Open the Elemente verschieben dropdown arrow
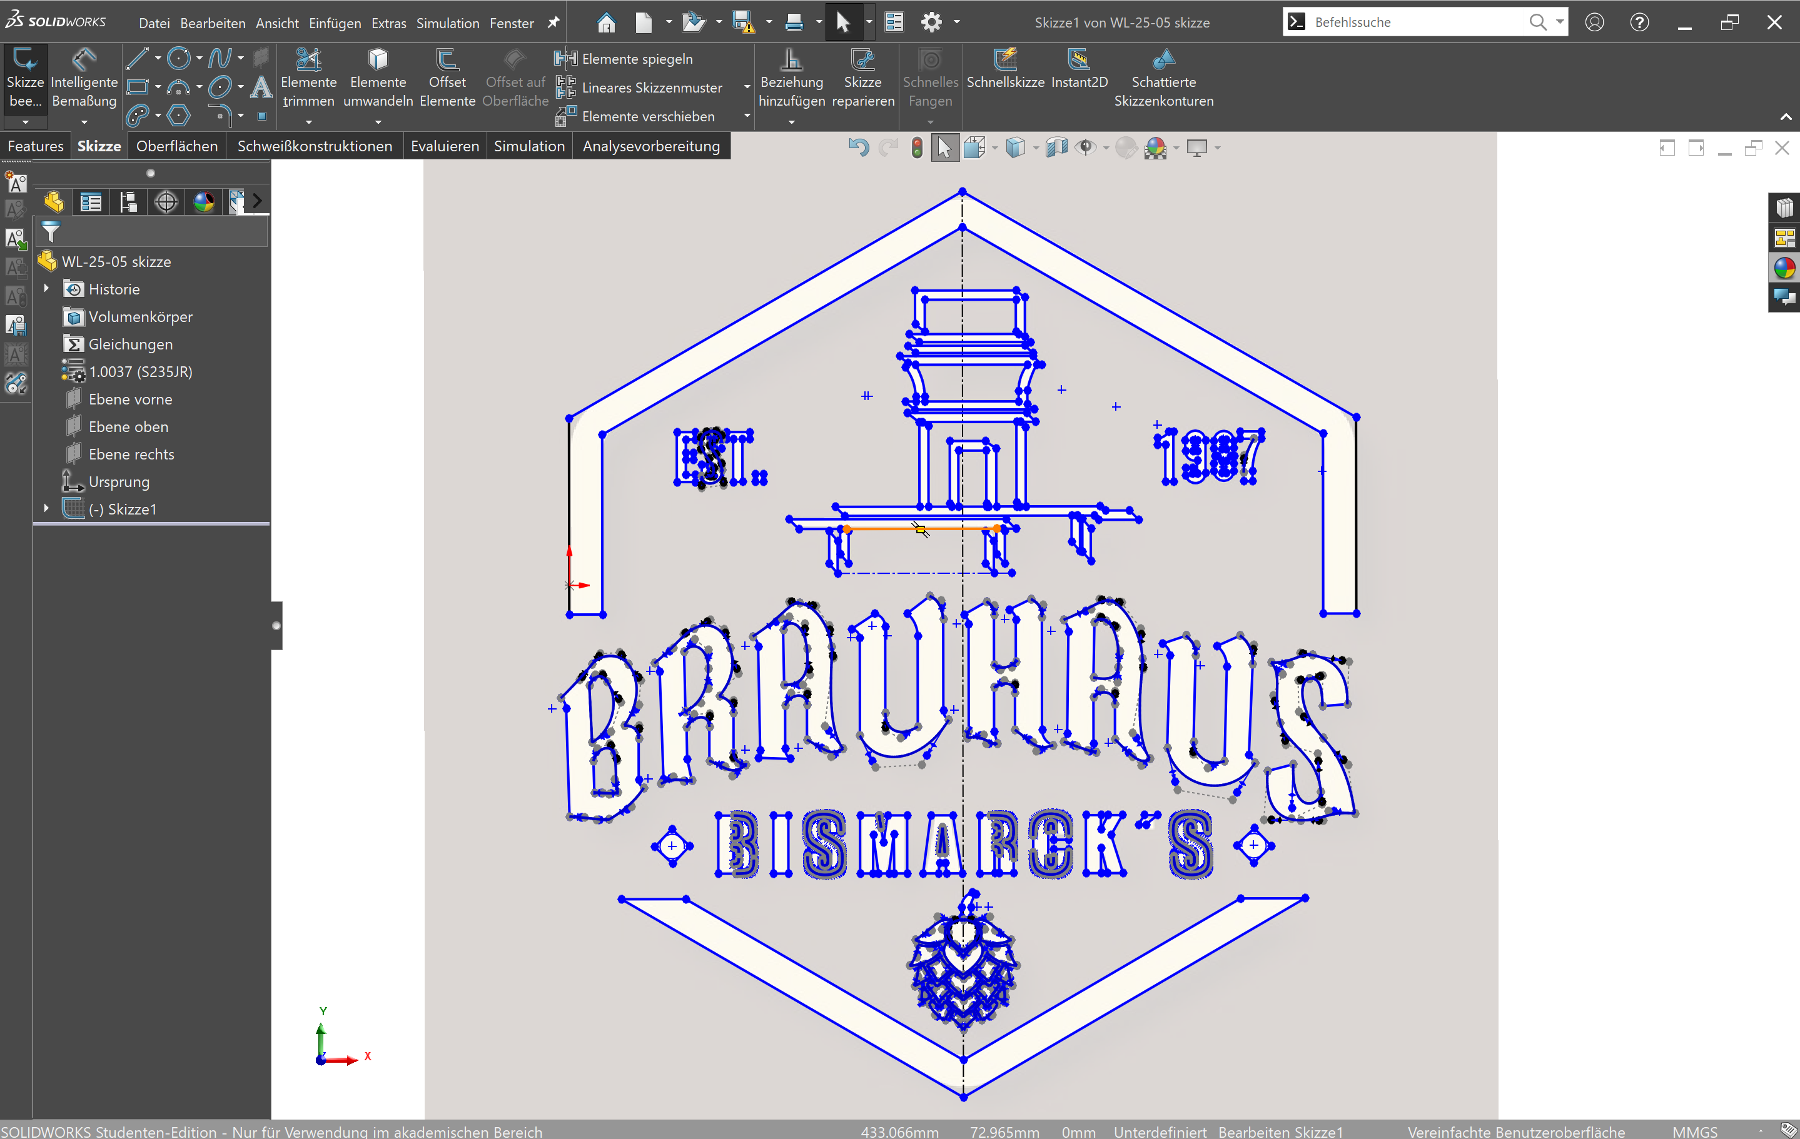 point(747,116)
